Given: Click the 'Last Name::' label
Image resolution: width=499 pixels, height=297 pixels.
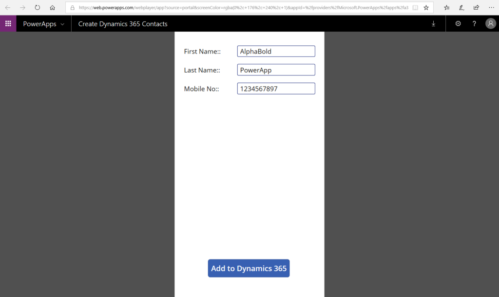Looking at the screenshot, I should 202,70.
